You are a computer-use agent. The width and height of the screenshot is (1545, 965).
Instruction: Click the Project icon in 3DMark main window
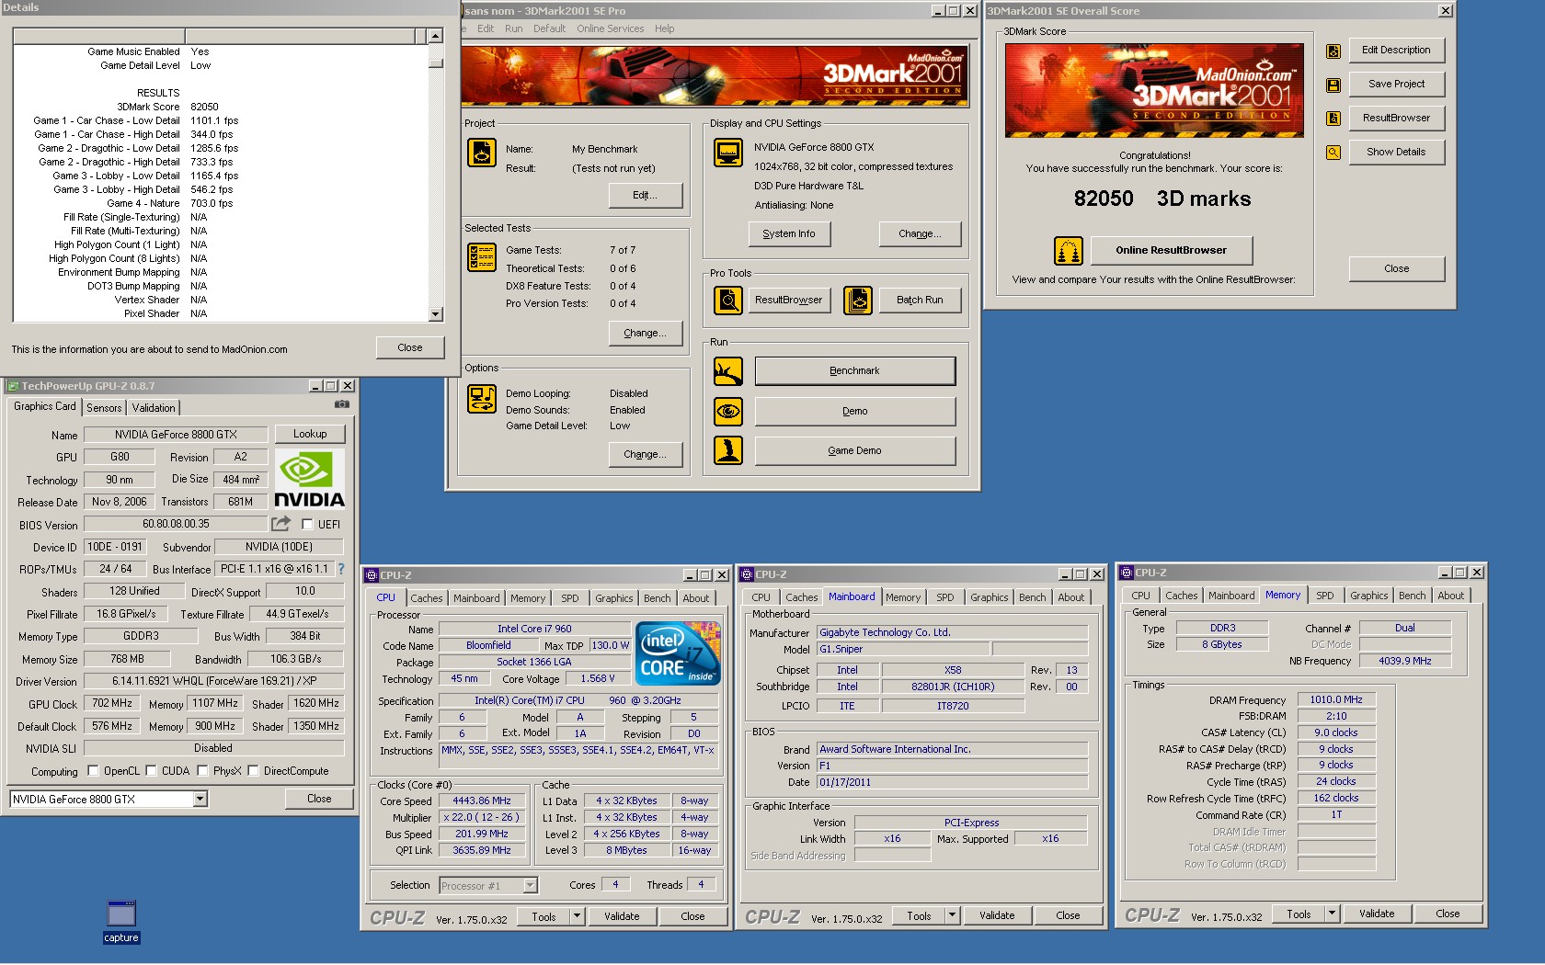[482, 153]
